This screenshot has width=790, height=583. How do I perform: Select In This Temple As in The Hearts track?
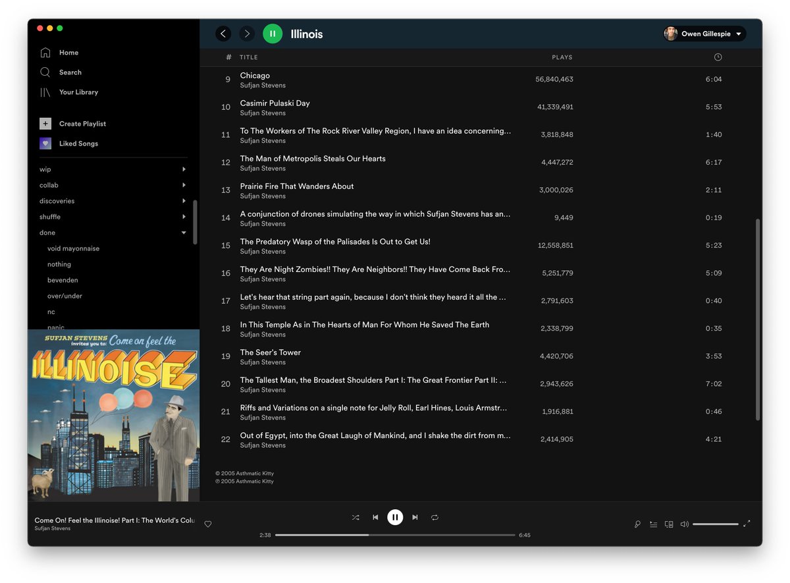click(x=365, y=325)
